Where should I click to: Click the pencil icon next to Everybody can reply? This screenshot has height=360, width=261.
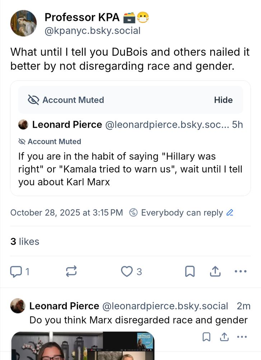230,213
